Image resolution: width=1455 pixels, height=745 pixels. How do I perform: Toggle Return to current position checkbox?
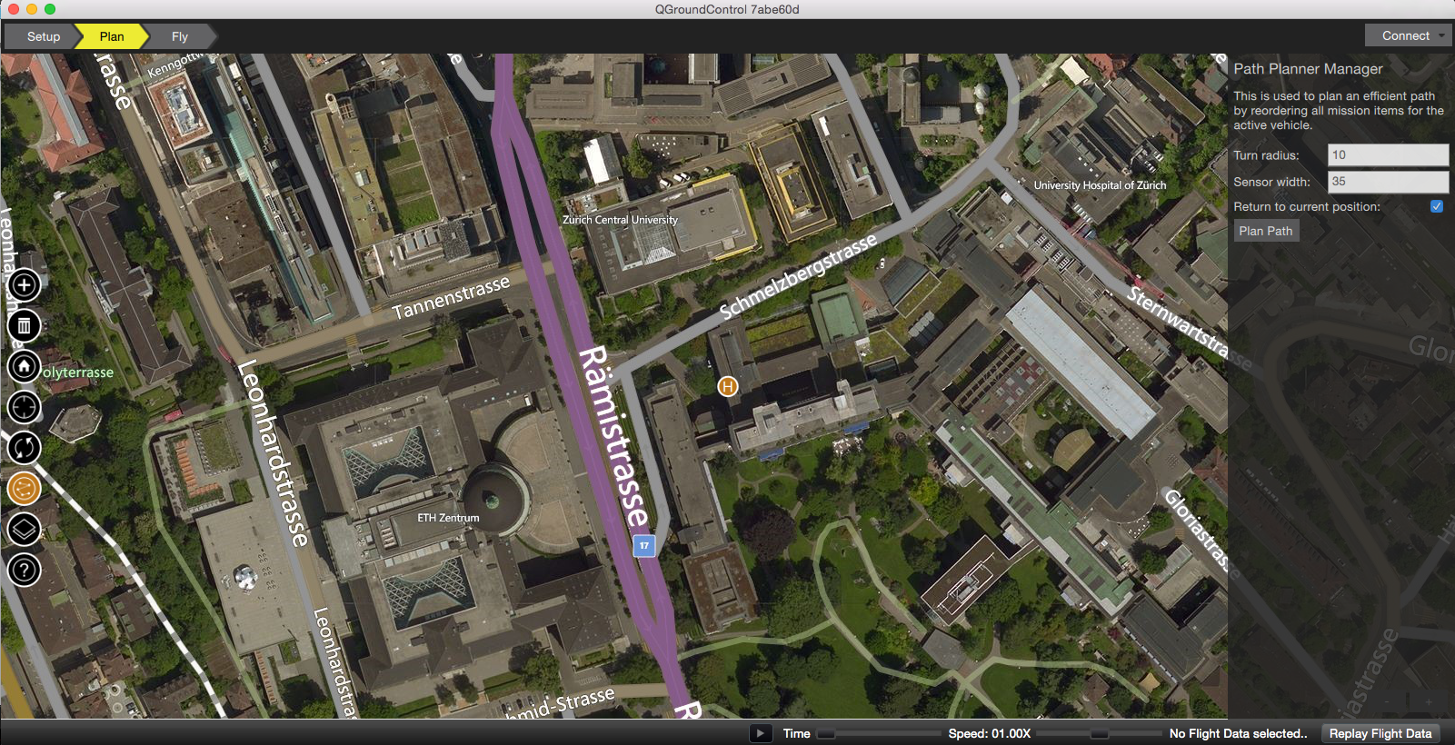(1437, 206)
